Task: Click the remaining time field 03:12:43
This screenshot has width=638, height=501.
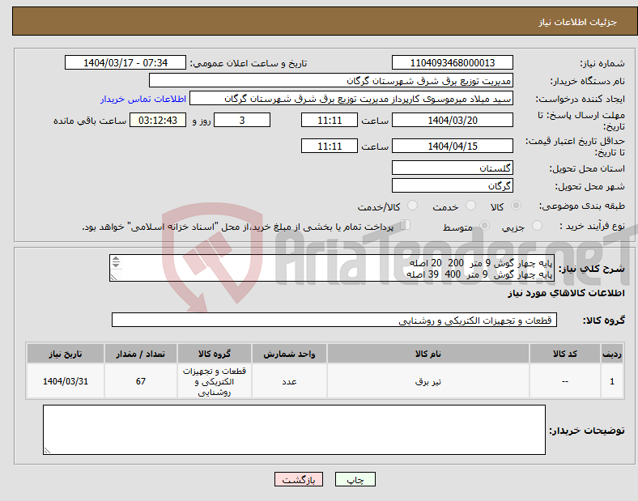Action: pyautogui.click(x=158, y=120)
